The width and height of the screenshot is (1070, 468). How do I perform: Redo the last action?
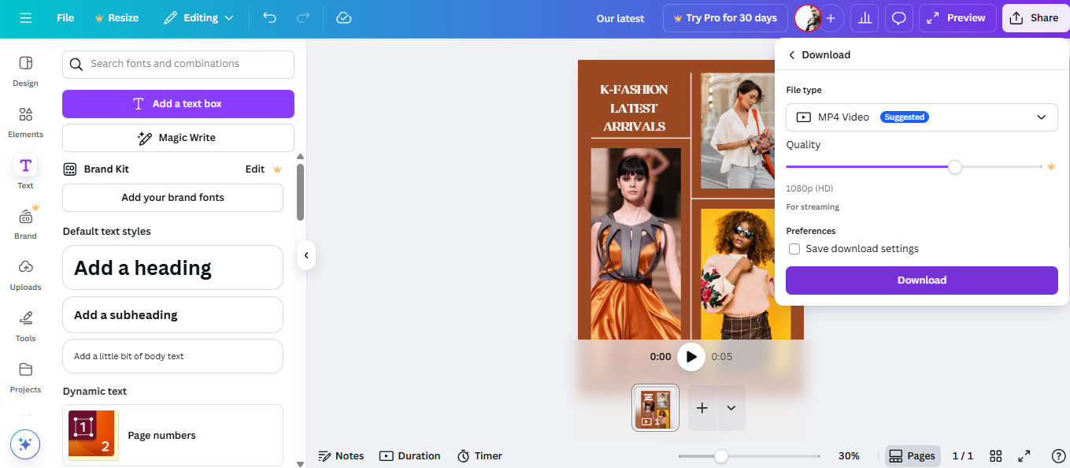click(303, 17)
